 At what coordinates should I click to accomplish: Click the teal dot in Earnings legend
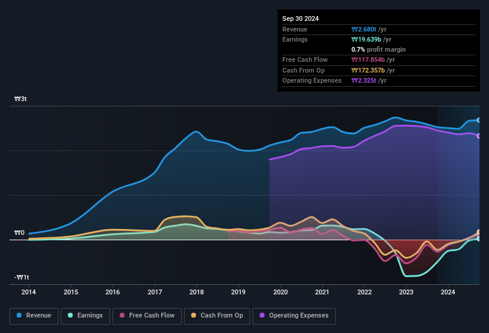click(70, 315)
